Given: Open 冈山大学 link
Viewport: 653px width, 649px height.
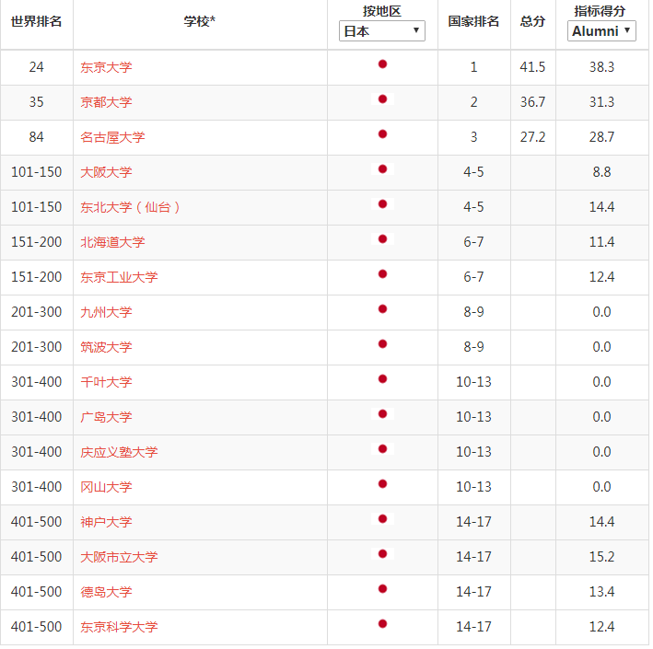Looking at the screenshot, I should point(106,487).
